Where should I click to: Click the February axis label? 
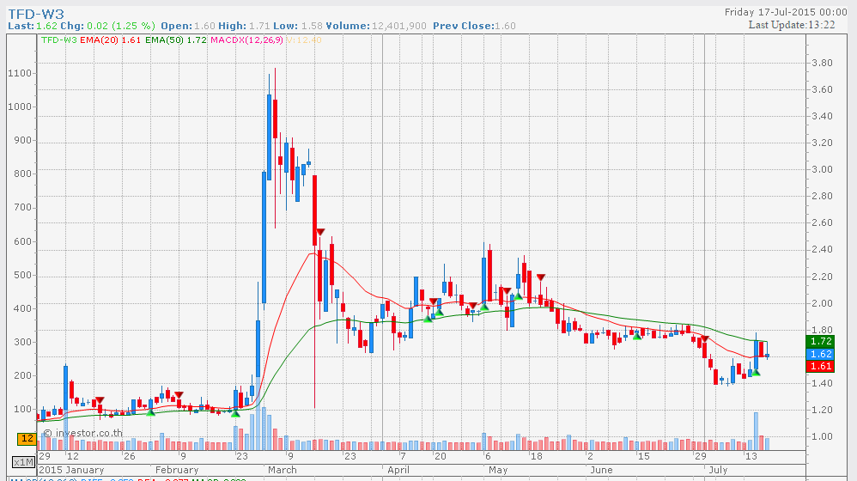pos(177,470)
